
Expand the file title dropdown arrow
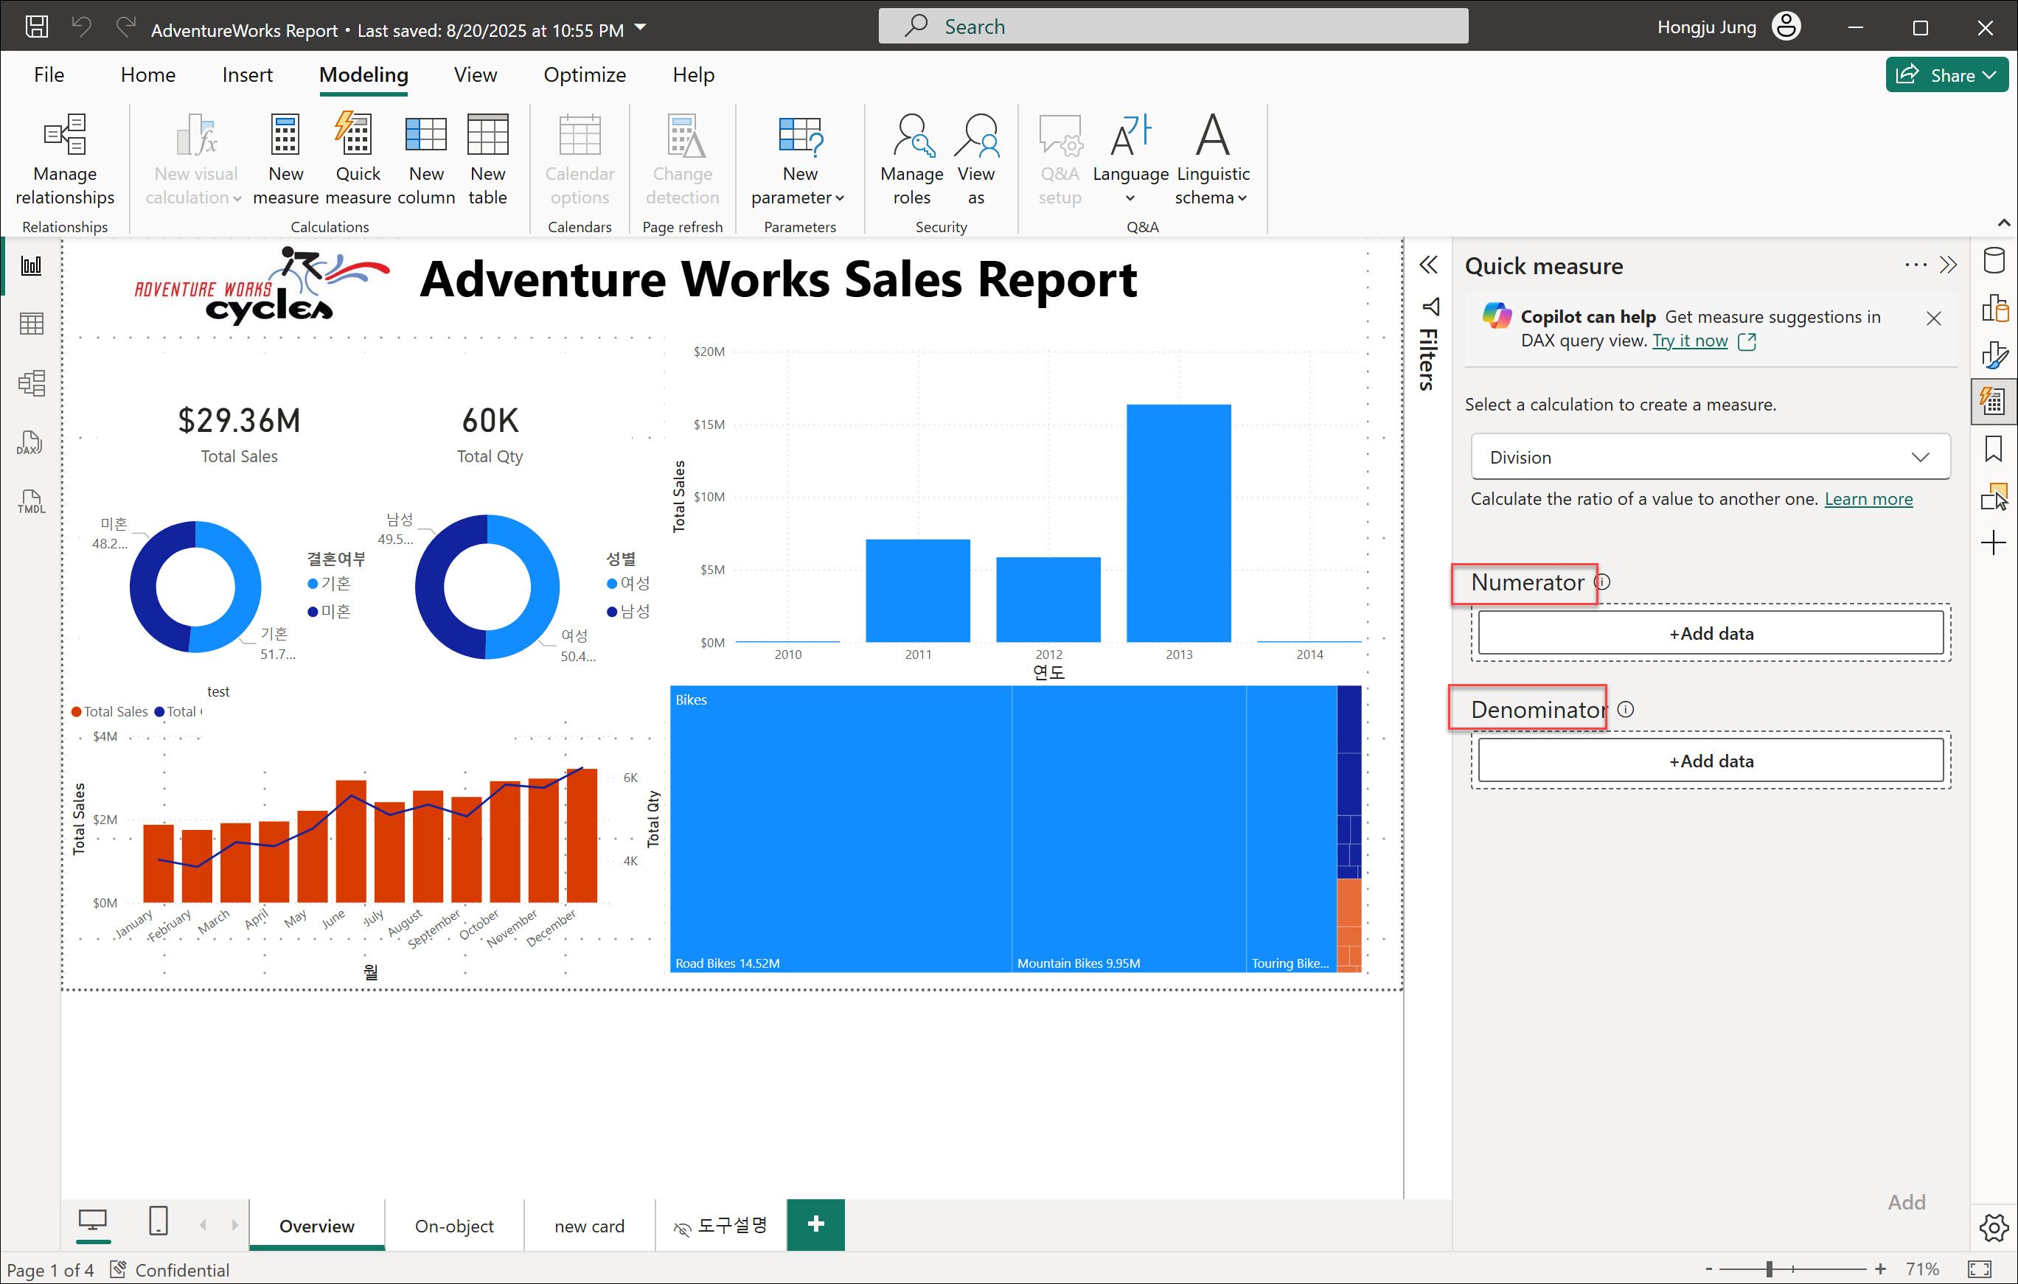click(641, 27)
